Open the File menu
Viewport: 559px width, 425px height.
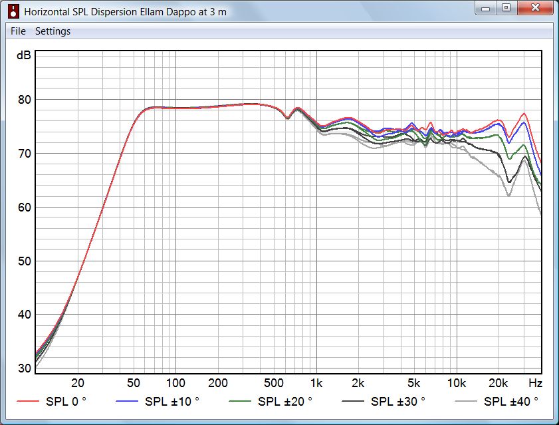[18, 31]
